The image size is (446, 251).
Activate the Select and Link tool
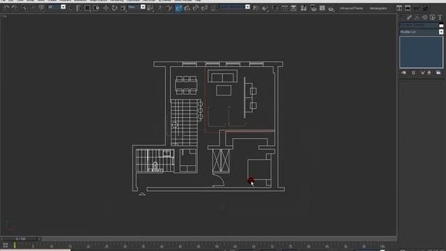point(25,8)
